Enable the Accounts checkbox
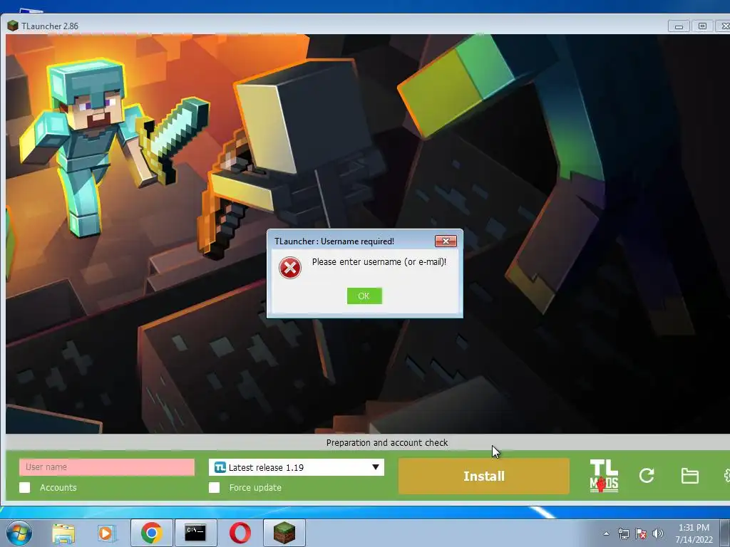This screenshot has width=730, height=547. coord(25,487)
